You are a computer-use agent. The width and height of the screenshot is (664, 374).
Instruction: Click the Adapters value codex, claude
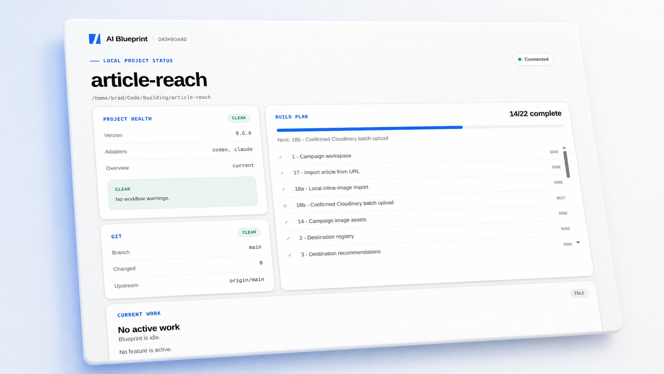click(232, 149)
